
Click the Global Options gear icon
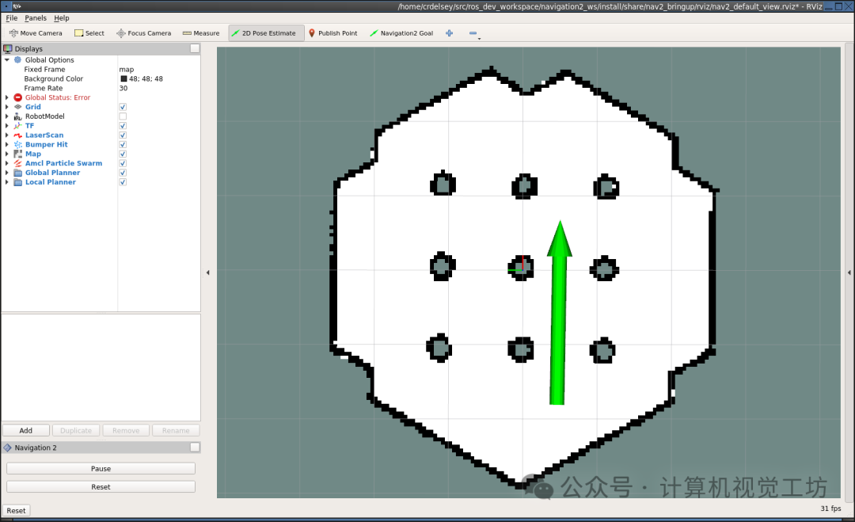18,60
